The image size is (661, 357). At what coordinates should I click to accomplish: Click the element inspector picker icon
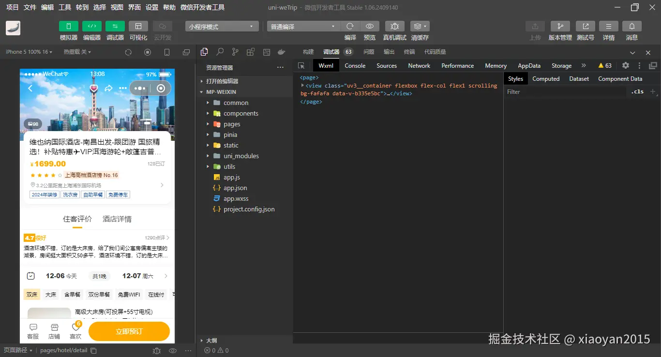[x=301, y=66]
